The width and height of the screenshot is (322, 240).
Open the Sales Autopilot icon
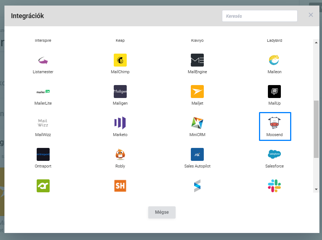(x=197, y=154)
